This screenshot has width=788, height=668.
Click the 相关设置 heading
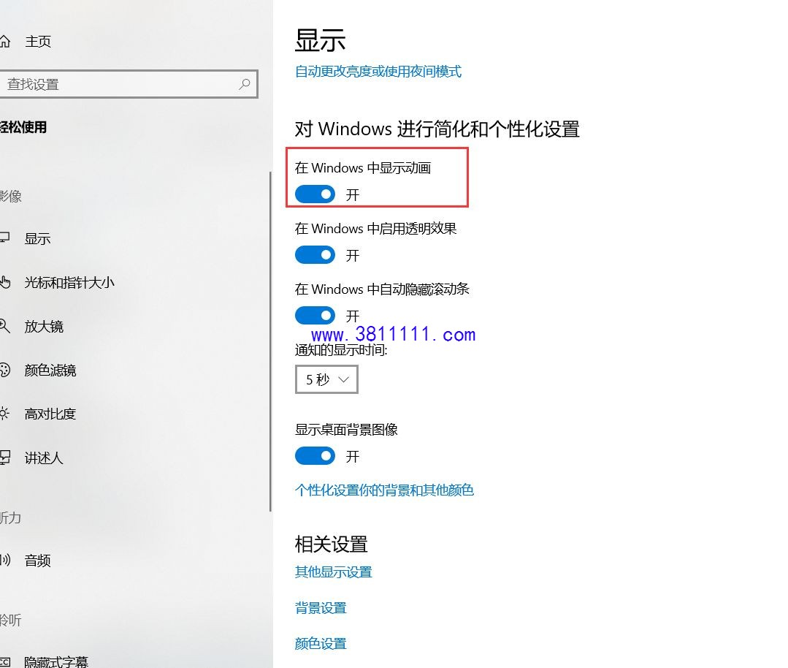coord(331,544)
